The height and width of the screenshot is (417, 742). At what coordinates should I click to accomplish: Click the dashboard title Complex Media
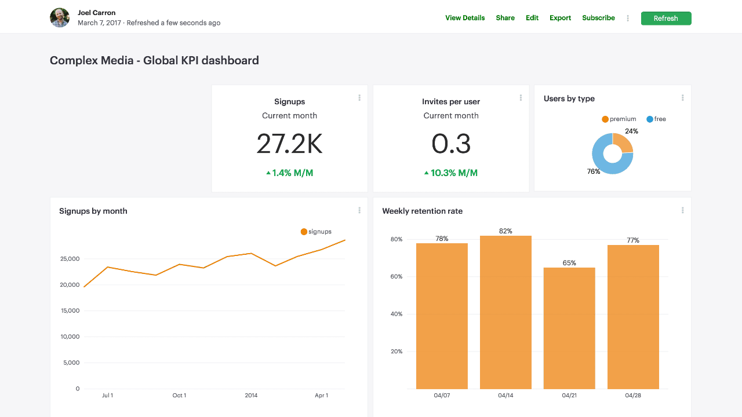click(154, 60)
